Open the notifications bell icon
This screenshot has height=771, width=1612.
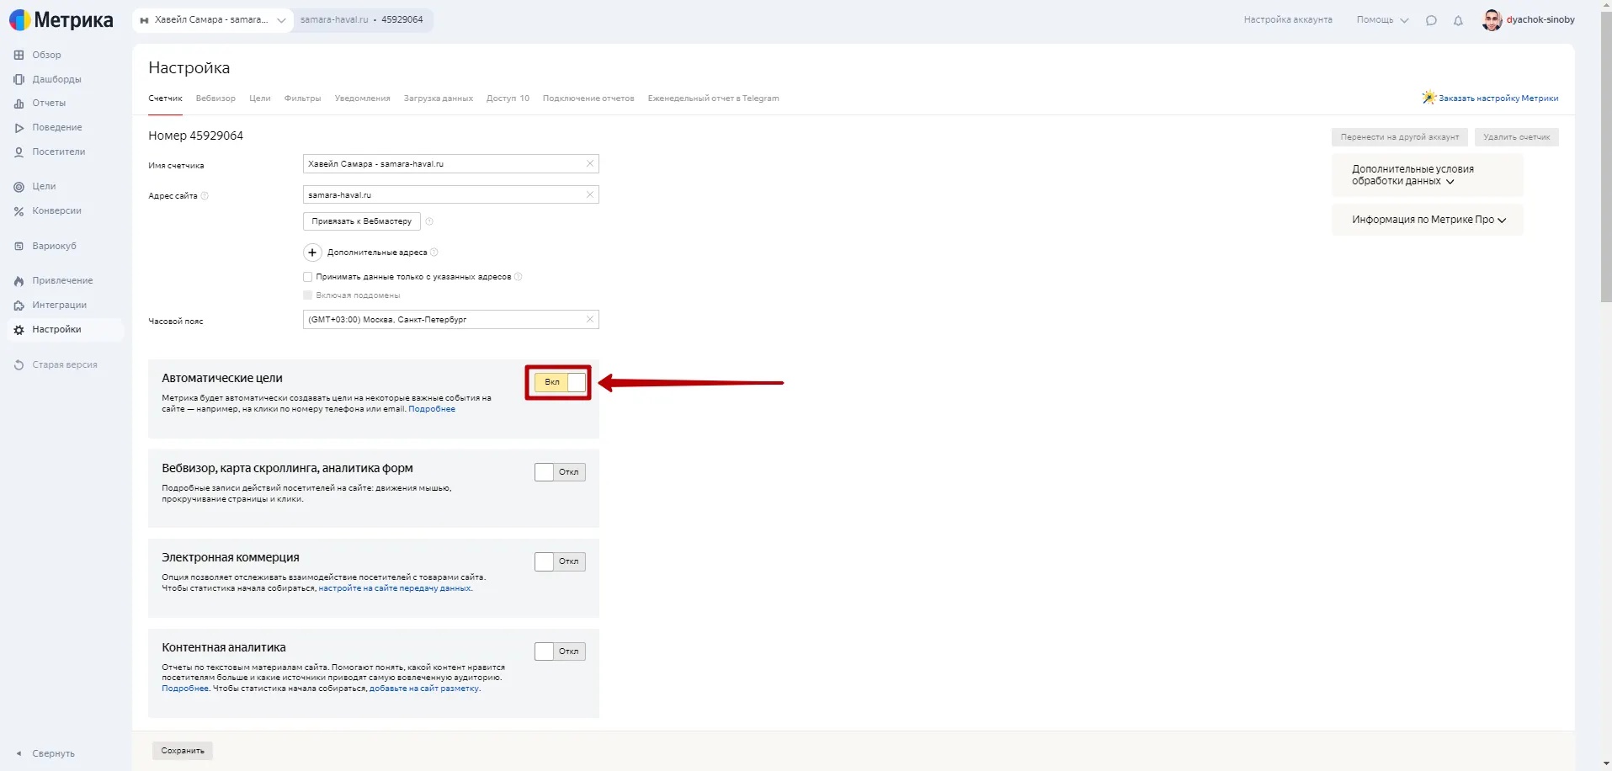[x=1458, y=20]
